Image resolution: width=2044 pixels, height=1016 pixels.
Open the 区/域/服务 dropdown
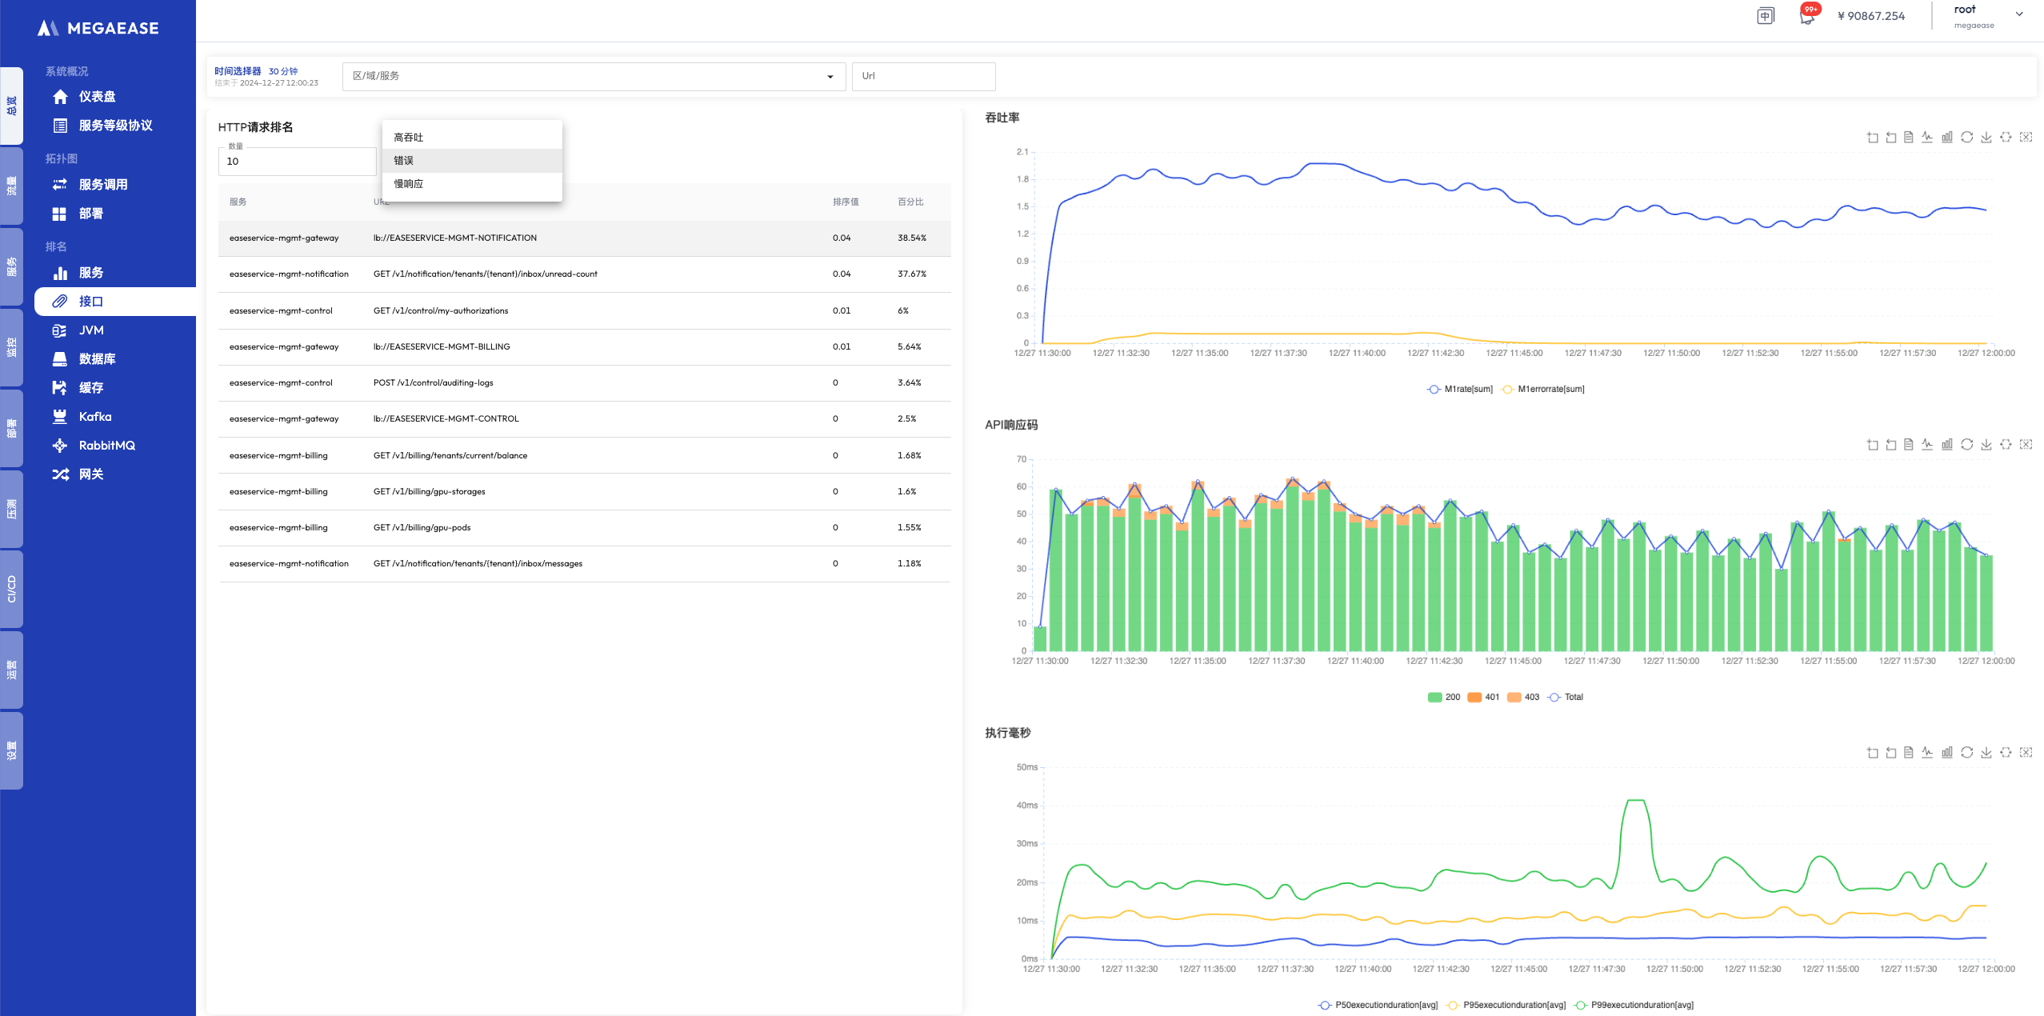coord(594,77)
